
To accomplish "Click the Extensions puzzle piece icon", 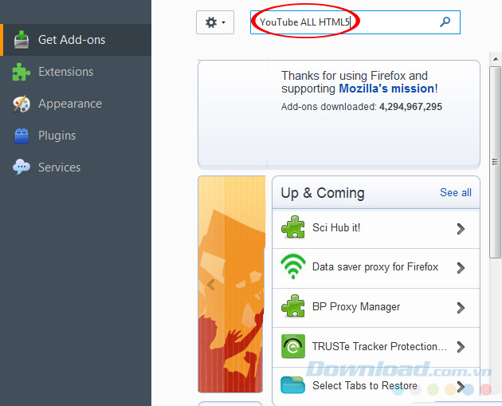I will pos(22,72).
